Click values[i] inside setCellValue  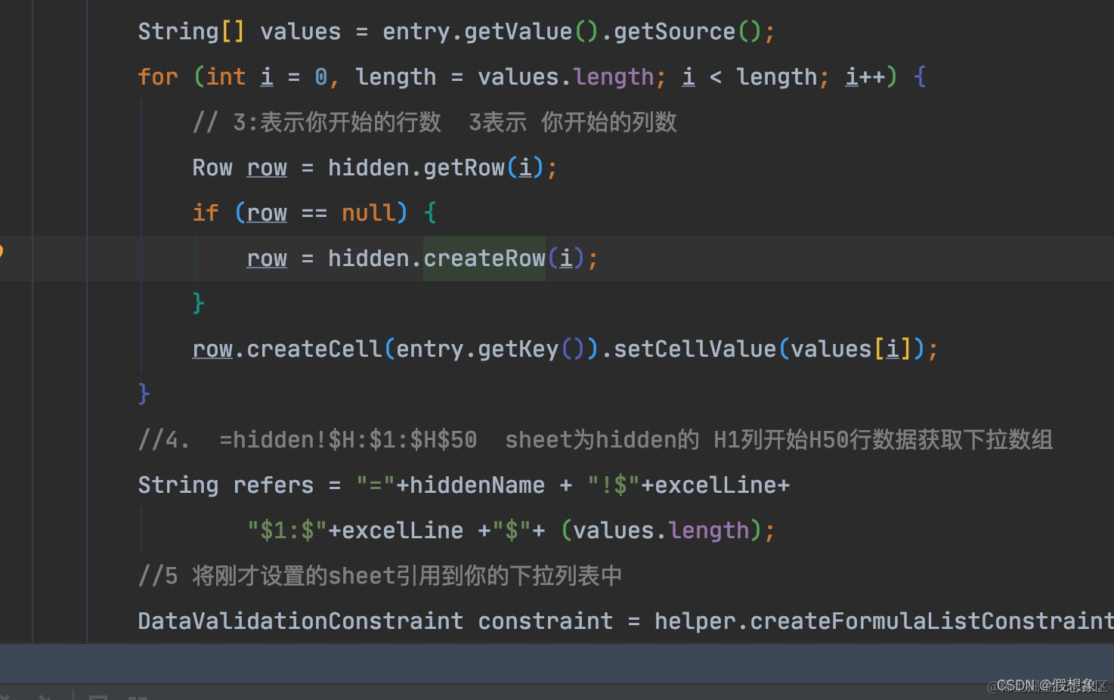pyautogui.click(x=852, y=349)
